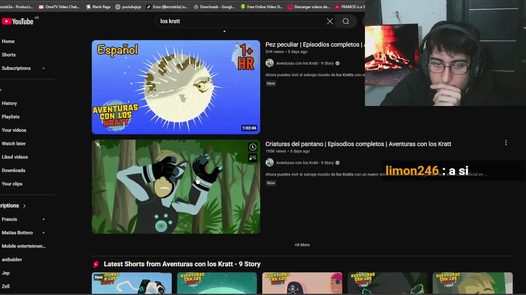The image size is (526, 295).
Task: Clear the search box with the X
Action: [330, 21]
